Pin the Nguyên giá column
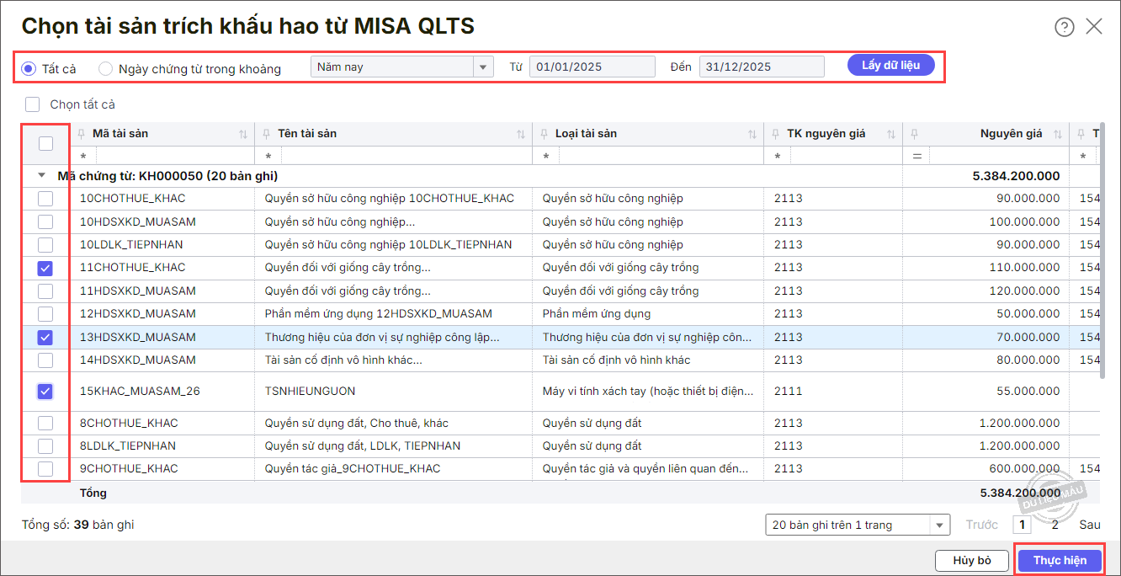1121x576 pixels. [915, 134]
